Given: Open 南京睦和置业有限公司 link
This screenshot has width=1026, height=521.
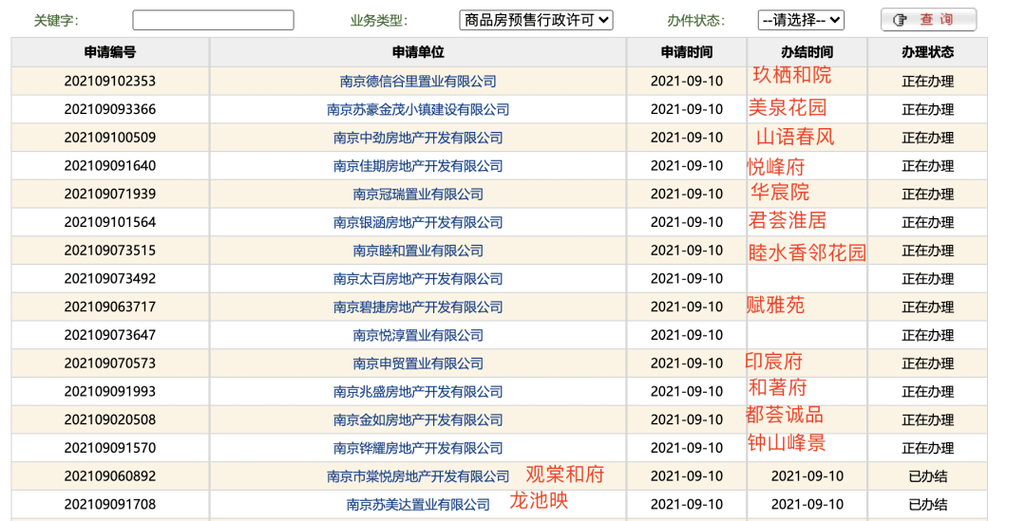Looking at the screenshot, I should point(418,251).
